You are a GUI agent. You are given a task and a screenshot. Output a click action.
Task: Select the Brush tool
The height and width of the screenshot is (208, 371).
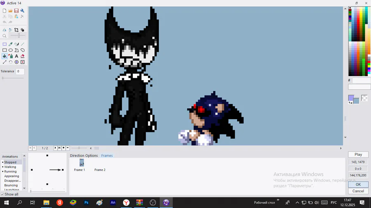(x=16, y=44)
